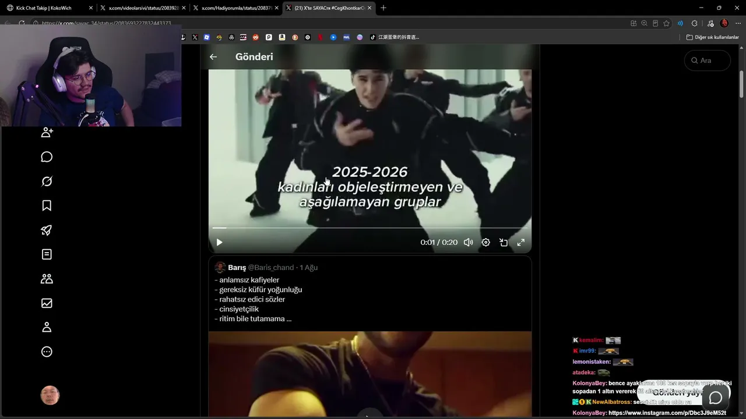Open the X bookmark in the favorites bar
Screen dimensions: 746x419
pos(195,37)
